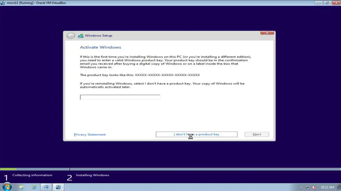This screenshot has height=191, width=341.
Task: Click the sample key XXXXX-XXXXX-XXXXX-XXXXX-XXXXX text
Action: 167,75
